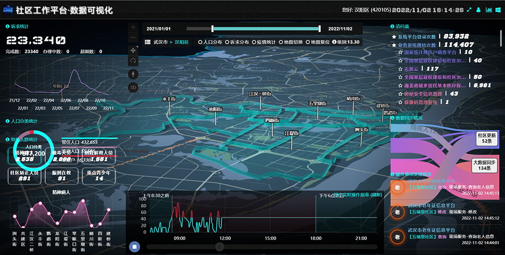Open the region list menu icon
The height and width of the screenshot is (255, 505).
(x=147, y=42)
